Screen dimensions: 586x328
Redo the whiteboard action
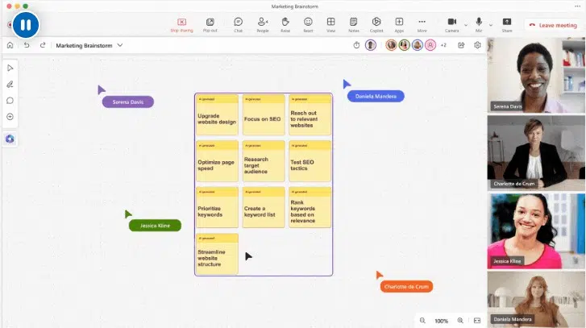(x=43, y=45)
